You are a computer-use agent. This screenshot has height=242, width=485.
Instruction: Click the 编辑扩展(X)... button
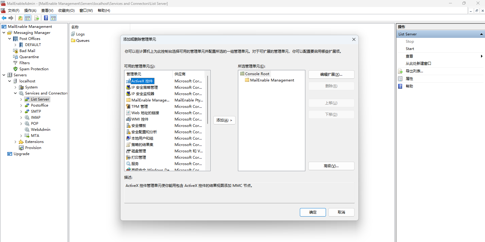click(331, 75)
